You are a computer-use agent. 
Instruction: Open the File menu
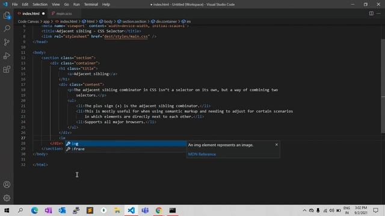coord(14,4)
